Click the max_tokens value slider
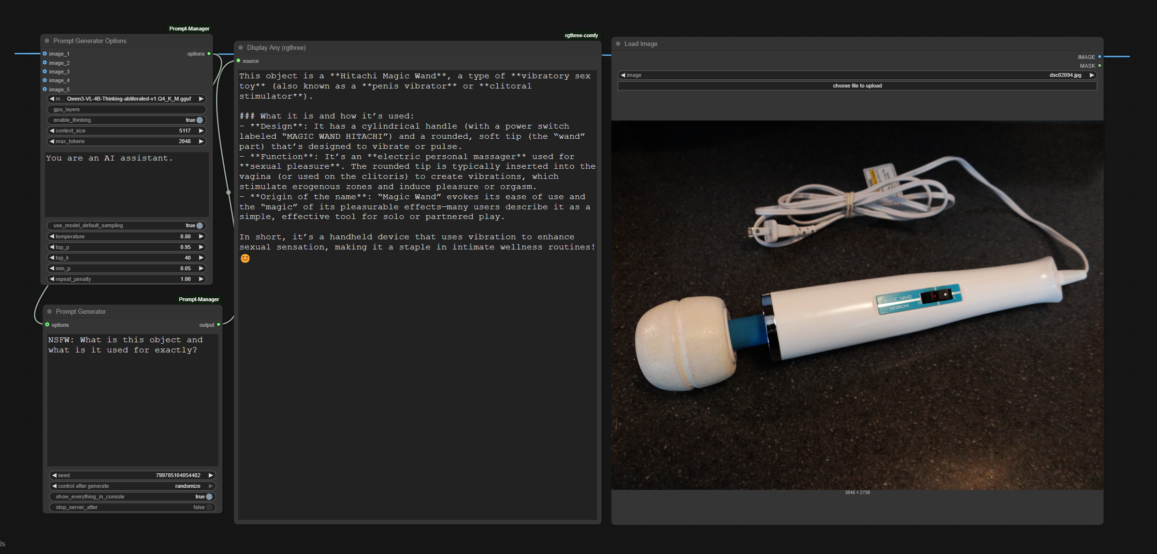 click(x=127, y=142)
